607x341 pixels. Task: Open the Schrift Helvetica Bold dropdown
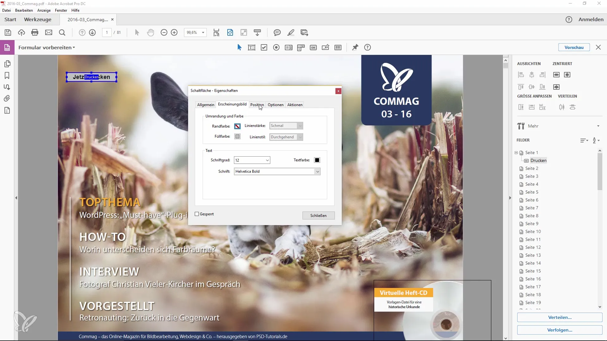[317, 172]
